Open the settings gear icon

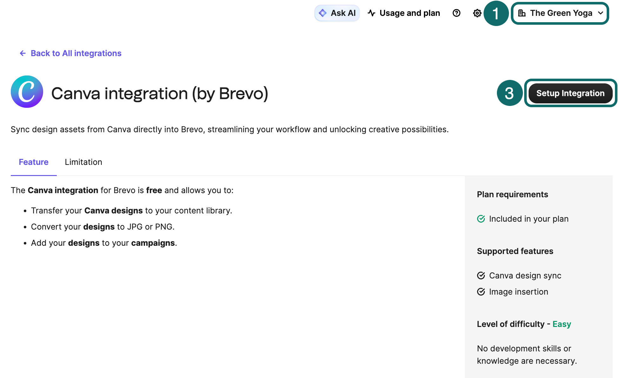[477, 13]
